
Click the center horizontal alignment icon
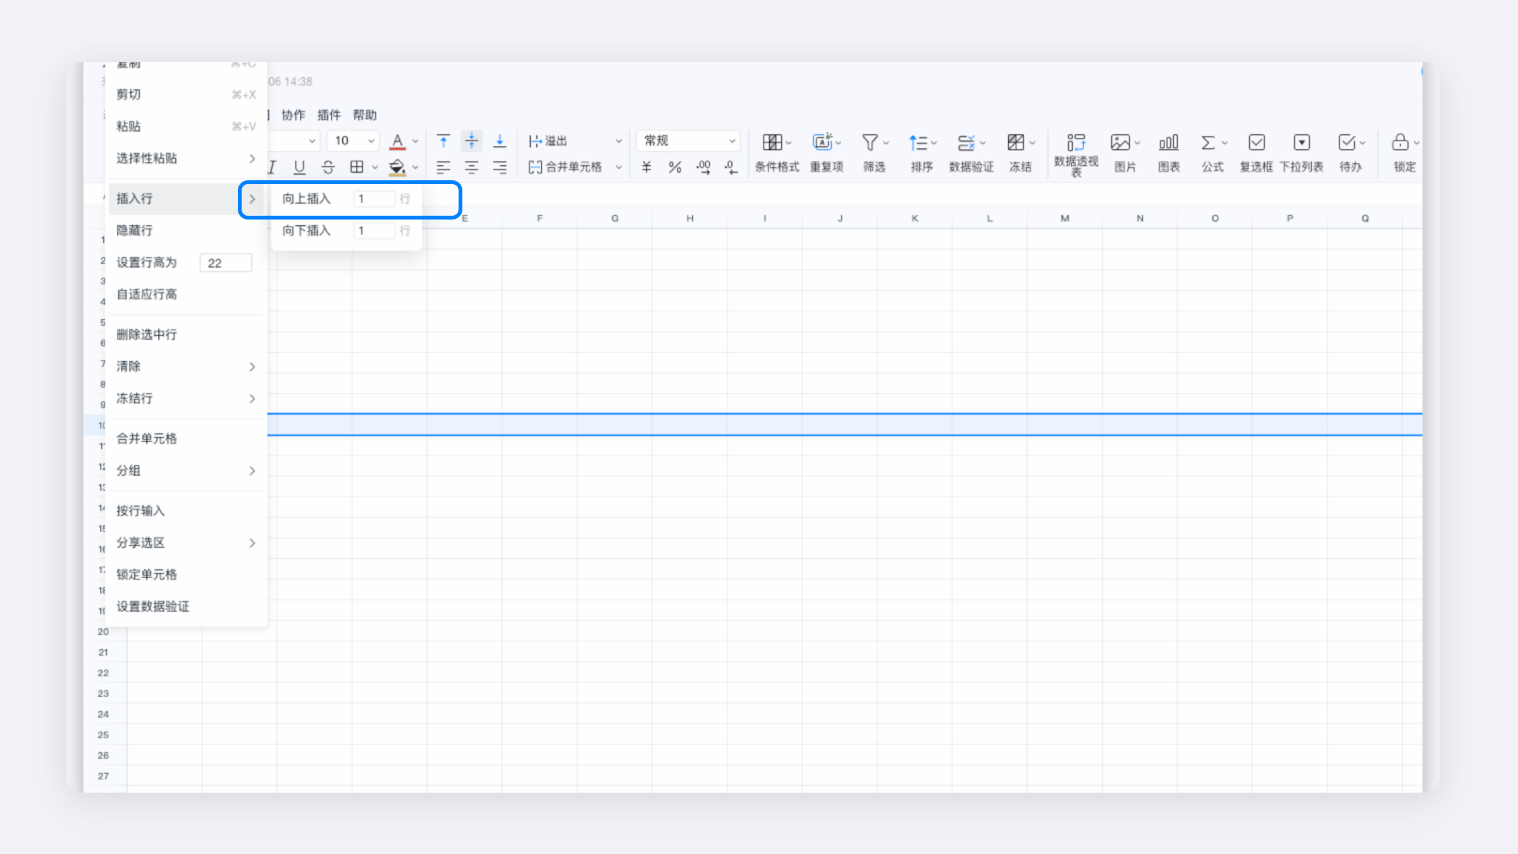pos(471,168)
